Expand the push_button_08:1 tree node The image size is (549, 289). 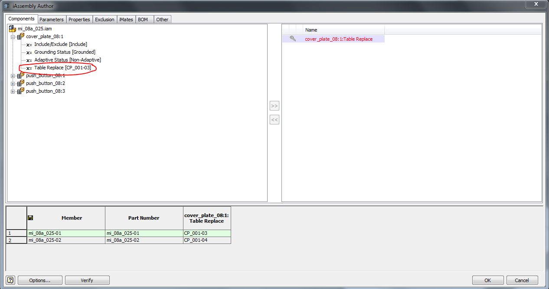[13, 75]
